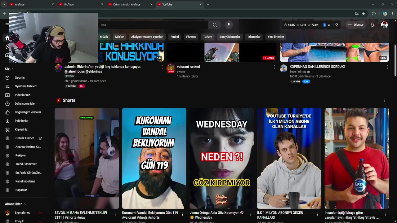This screenshot has width=397, height=223.
Task: Switch to Orkun Işıtmak browser tab
Action: (x=130, y=4)
